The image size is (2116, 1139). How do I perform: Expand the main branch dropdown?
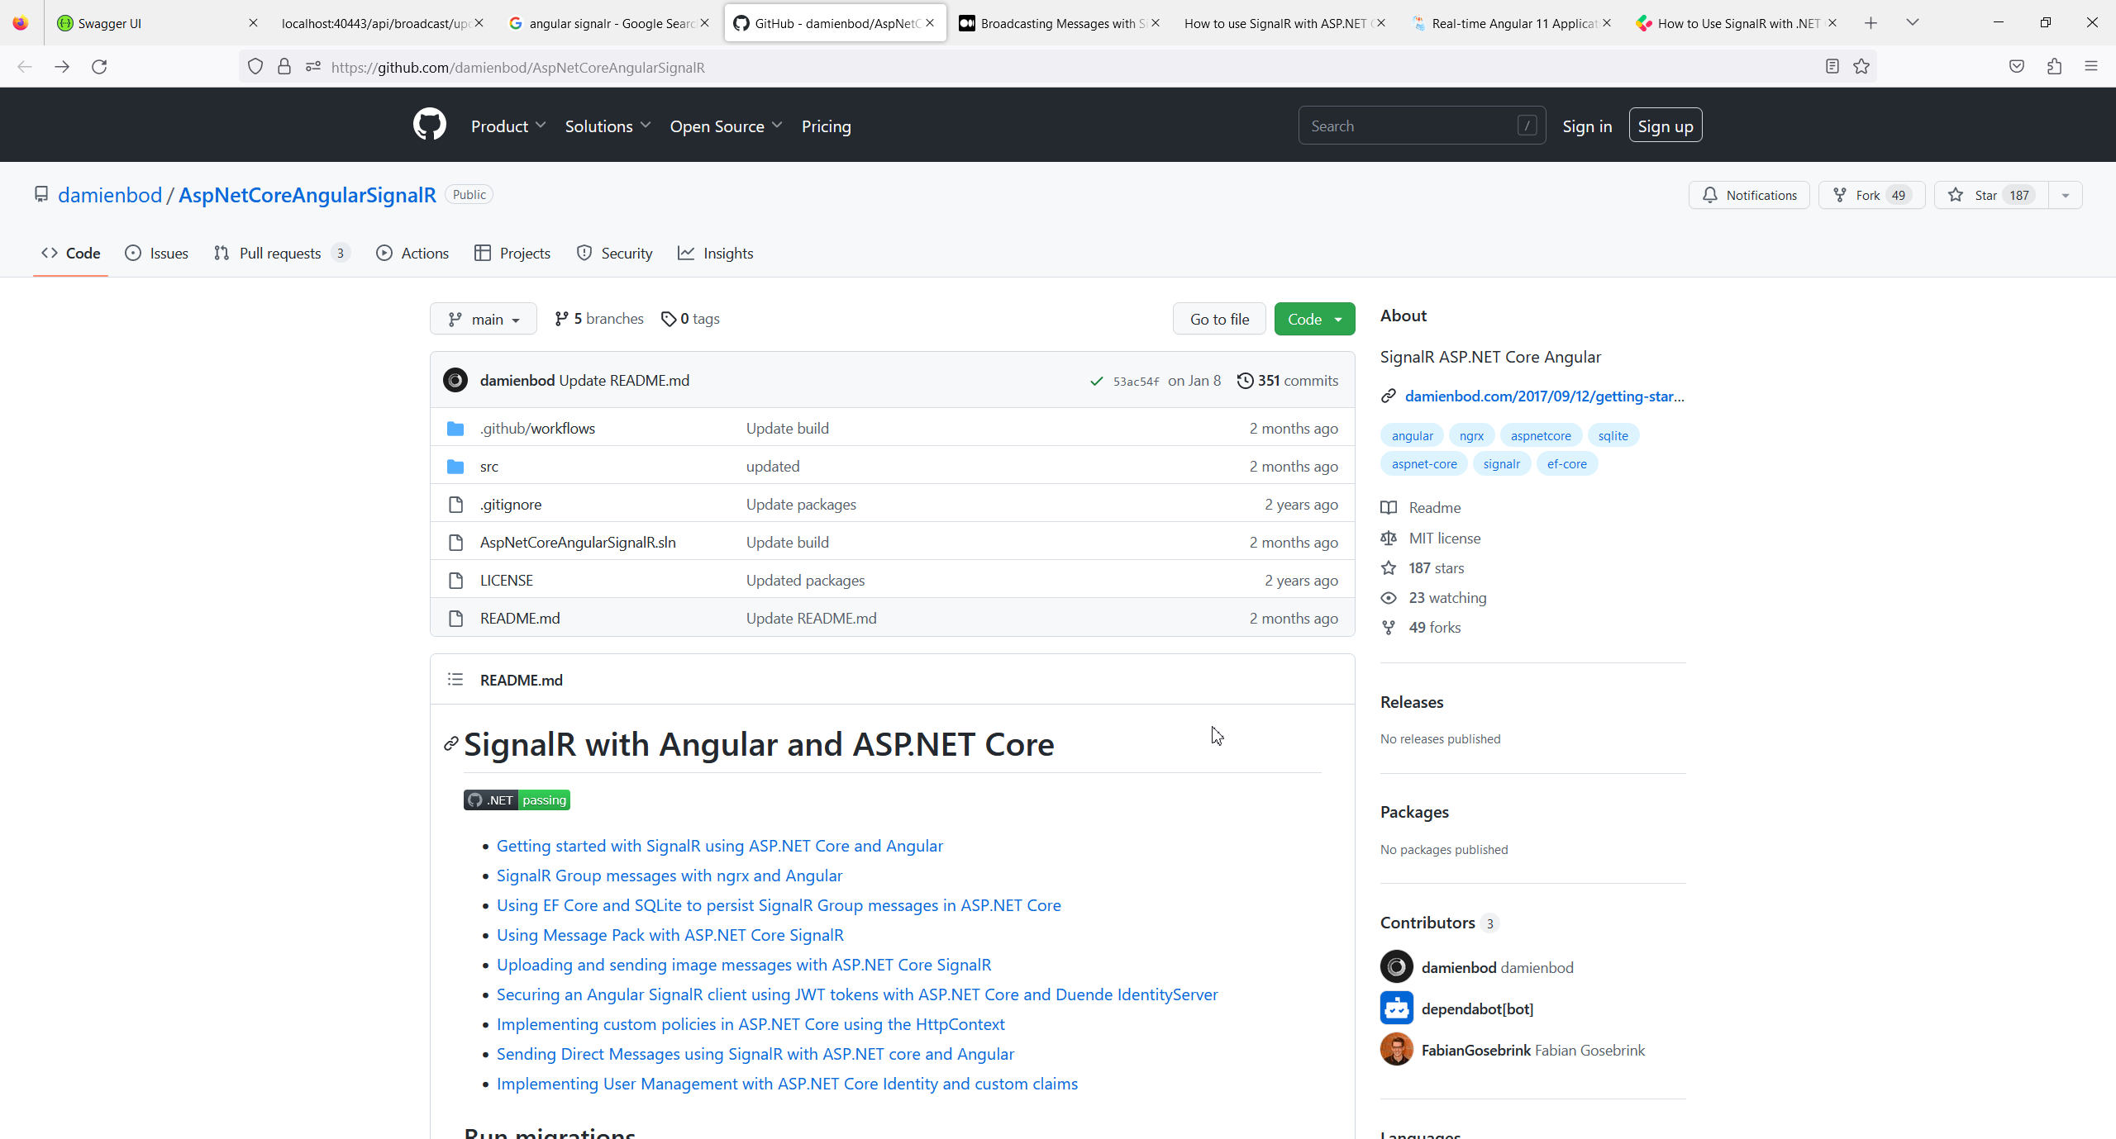pyautogui.click(x=483, y=320)
